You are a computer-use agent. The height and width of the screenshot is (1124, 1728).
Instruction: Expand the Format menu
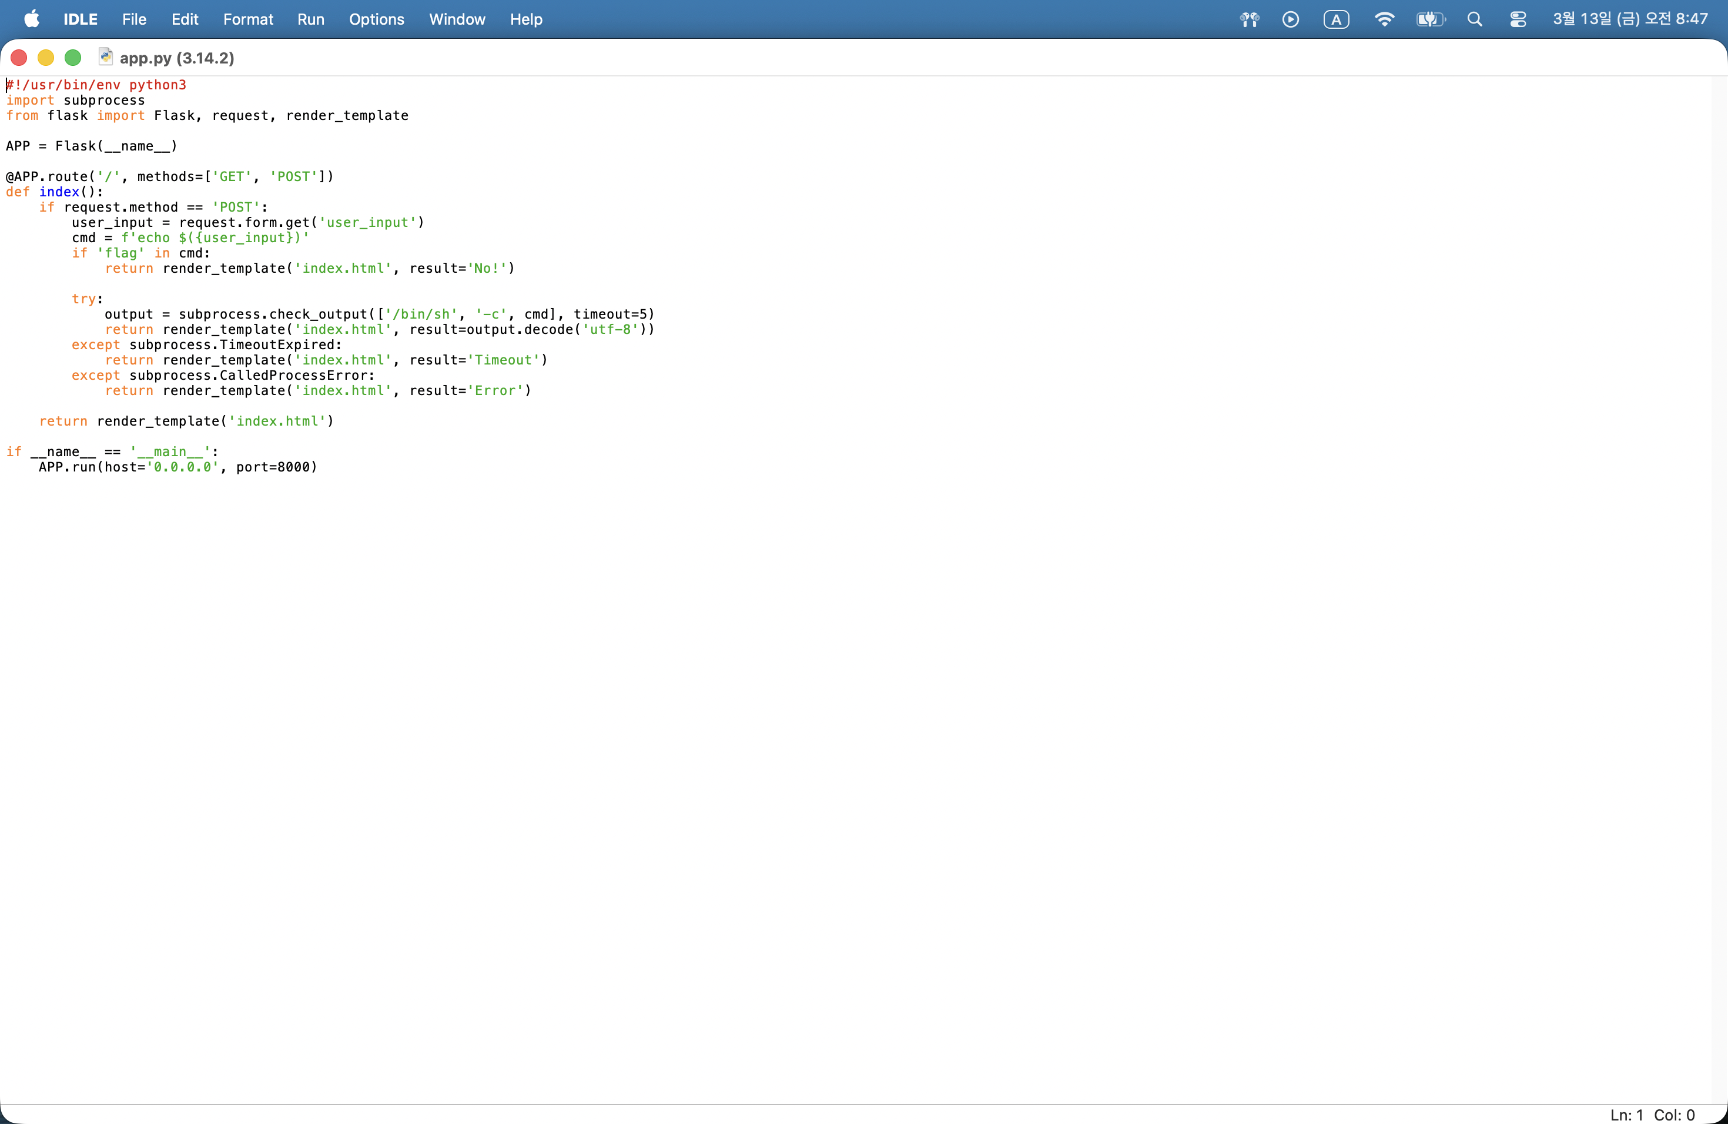(x=247, y=19)
